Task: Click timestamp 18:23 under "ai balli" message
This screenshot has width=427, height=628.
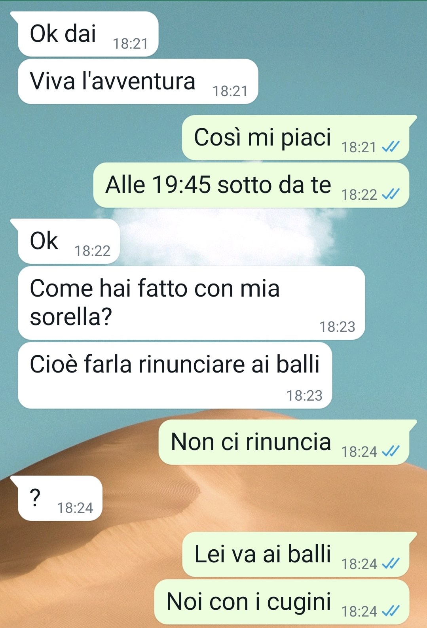Action: click(x=304, y=395)
